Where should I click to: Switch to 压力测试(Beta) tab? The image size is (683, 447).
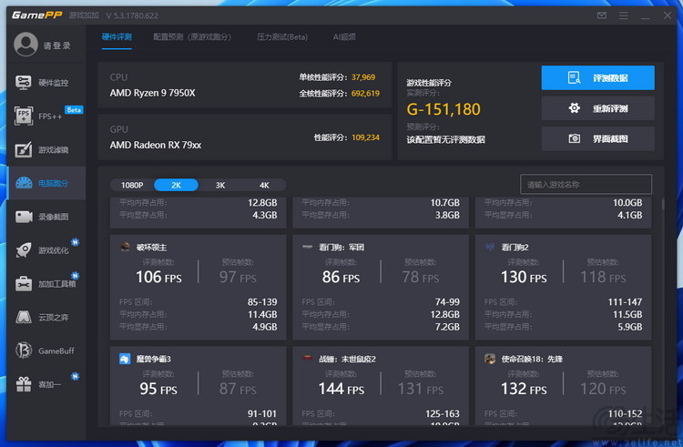coord(282,37)
